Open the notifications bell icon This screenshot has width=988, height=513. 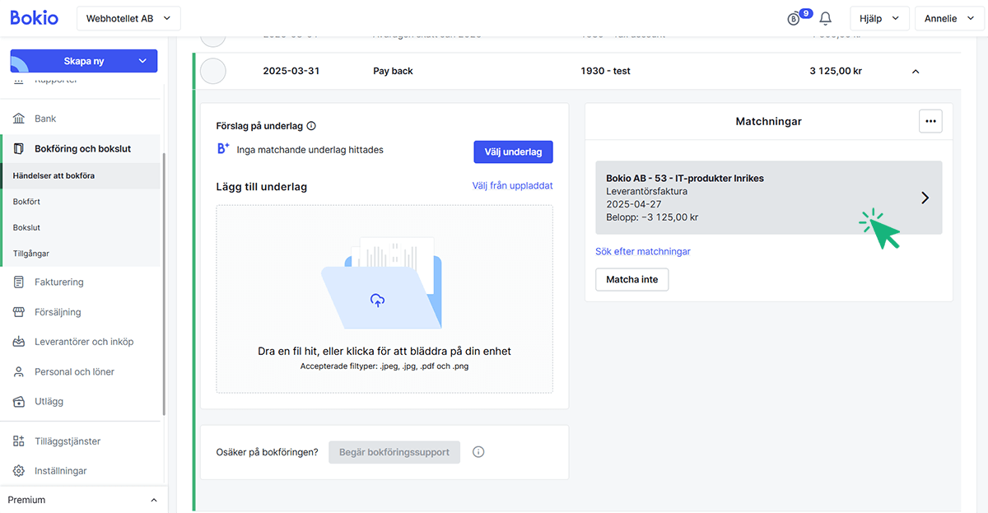[826, 18]
